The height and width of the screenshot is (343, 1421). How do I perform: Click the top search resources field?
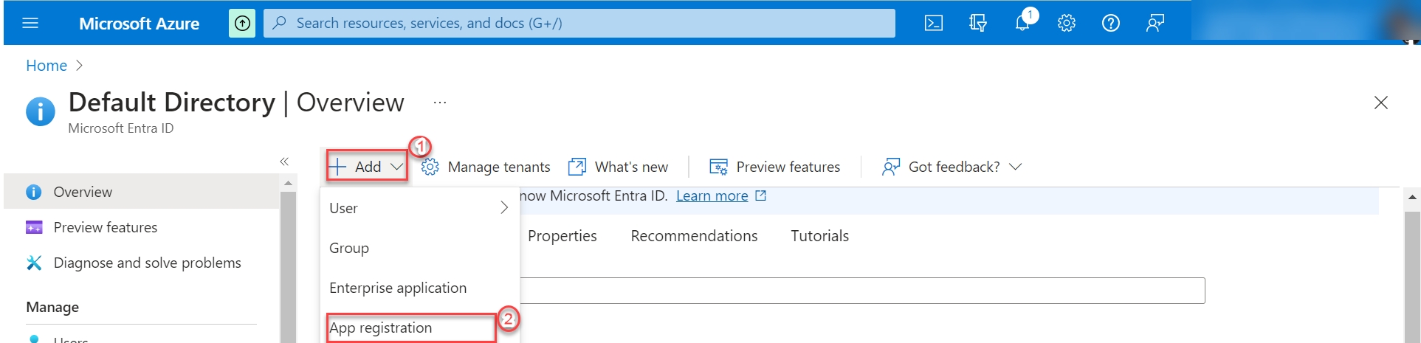(x=579, y=23)
